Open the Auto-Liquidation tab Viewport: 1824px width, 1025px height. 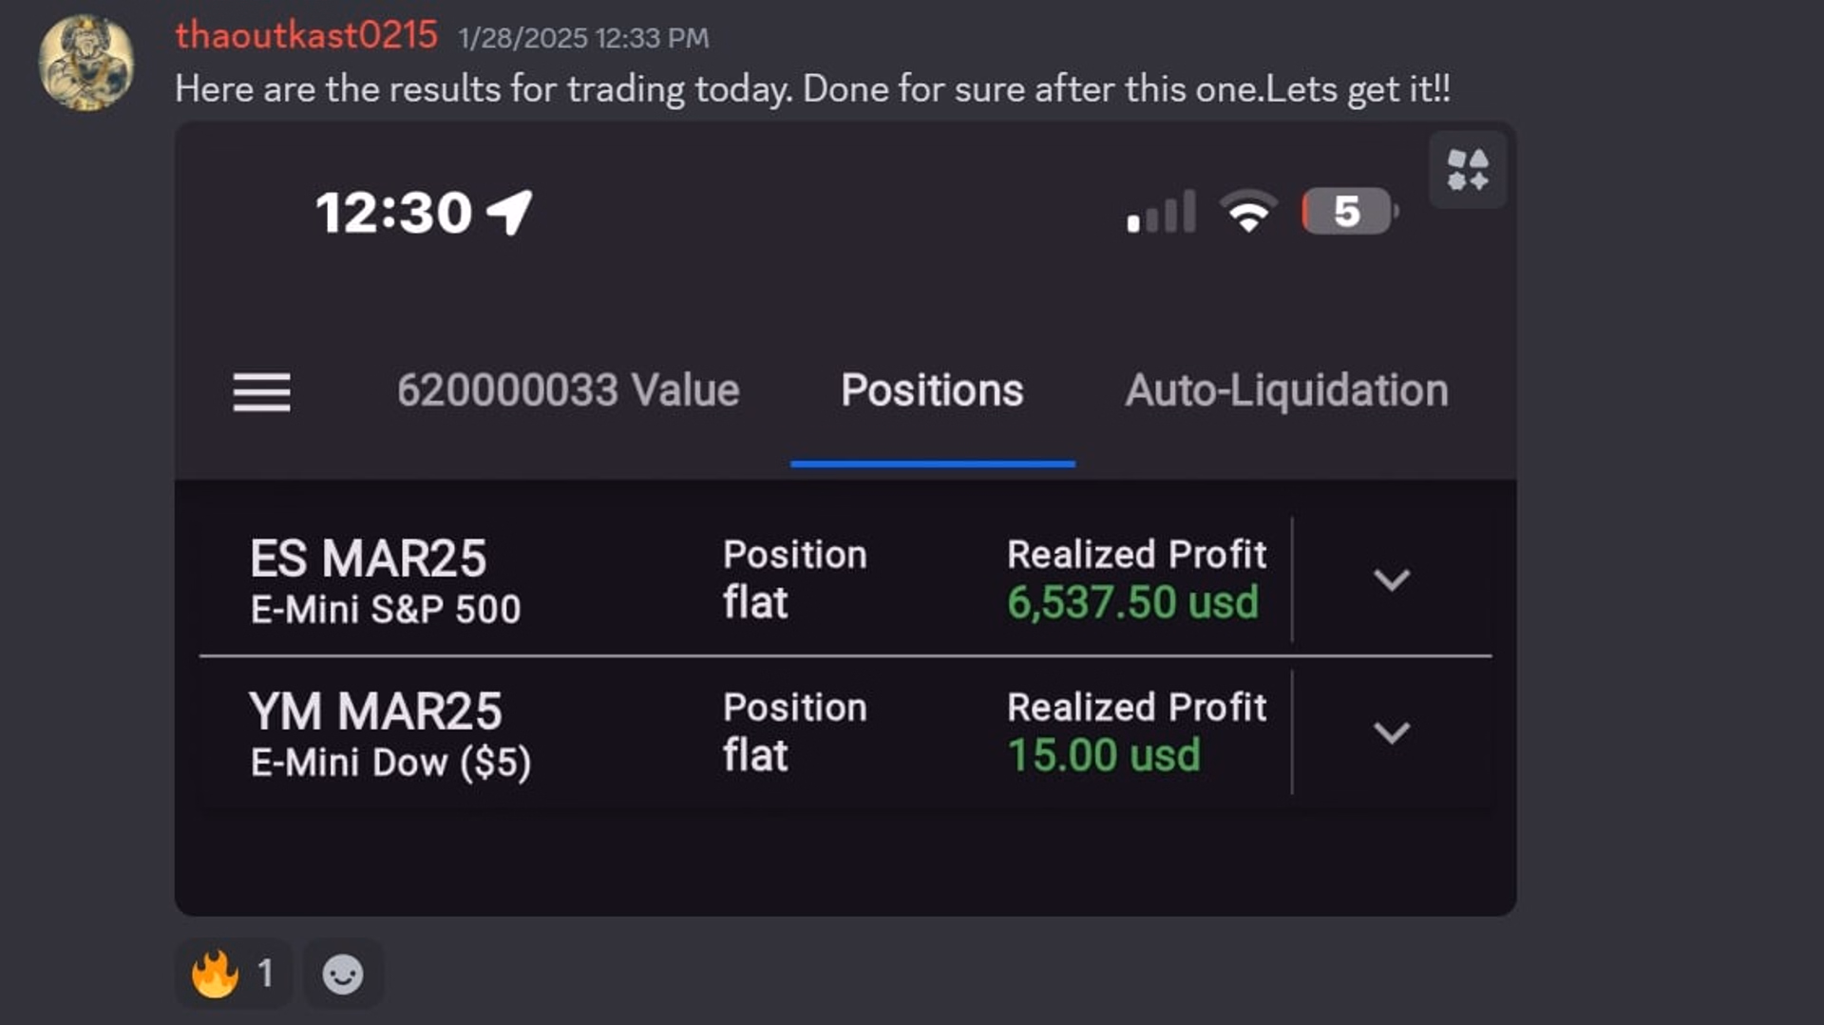pyautogui.click(x=1287, y=390)
